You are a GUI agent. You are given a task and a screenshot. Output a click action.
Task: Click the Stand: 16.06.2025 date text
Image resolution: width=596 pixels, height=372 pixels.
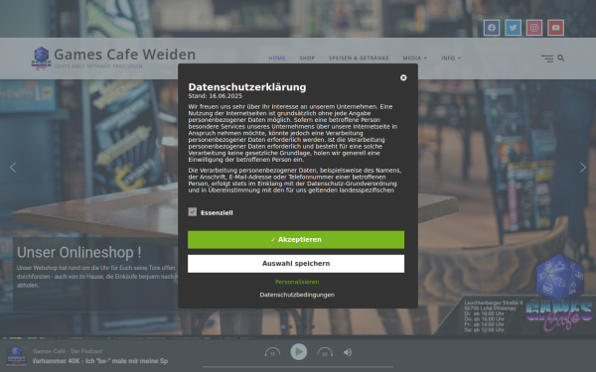216,96
